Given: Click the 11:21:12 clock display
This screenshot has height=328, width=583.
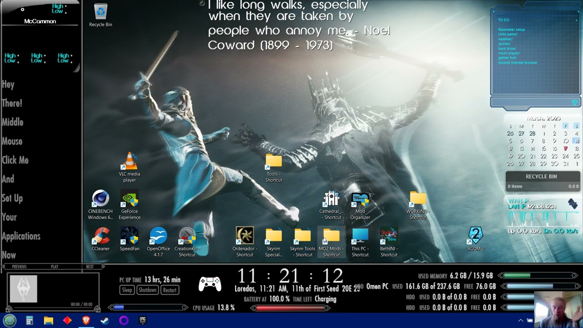Looking at the screenshot, I should click(x=290, y=276).
